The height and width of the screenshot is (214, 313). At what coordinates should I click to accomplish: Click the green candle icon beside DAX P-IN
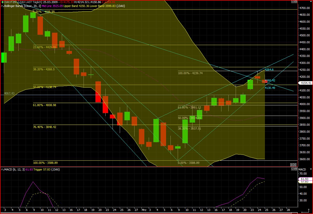tap(2, 2)
